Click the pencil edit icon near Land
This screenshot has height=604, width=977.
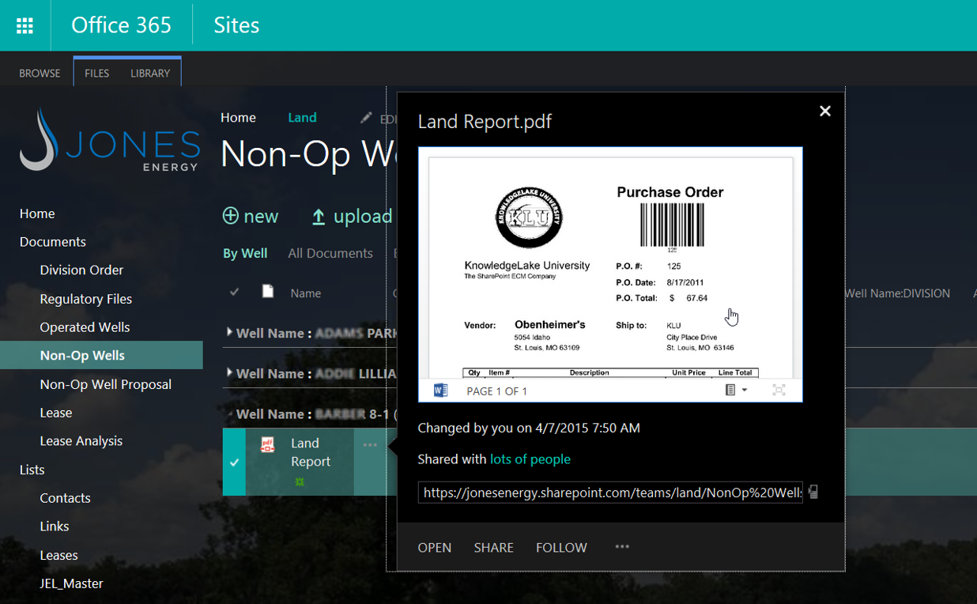366,118
